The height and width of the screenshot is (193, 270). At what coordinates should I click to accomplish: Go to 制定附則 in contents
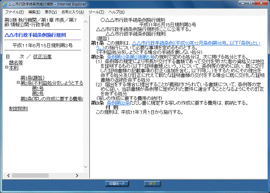(18, 109)
